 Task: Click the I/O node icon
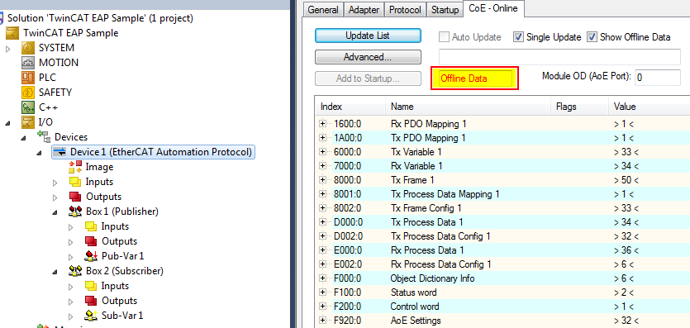28,122
